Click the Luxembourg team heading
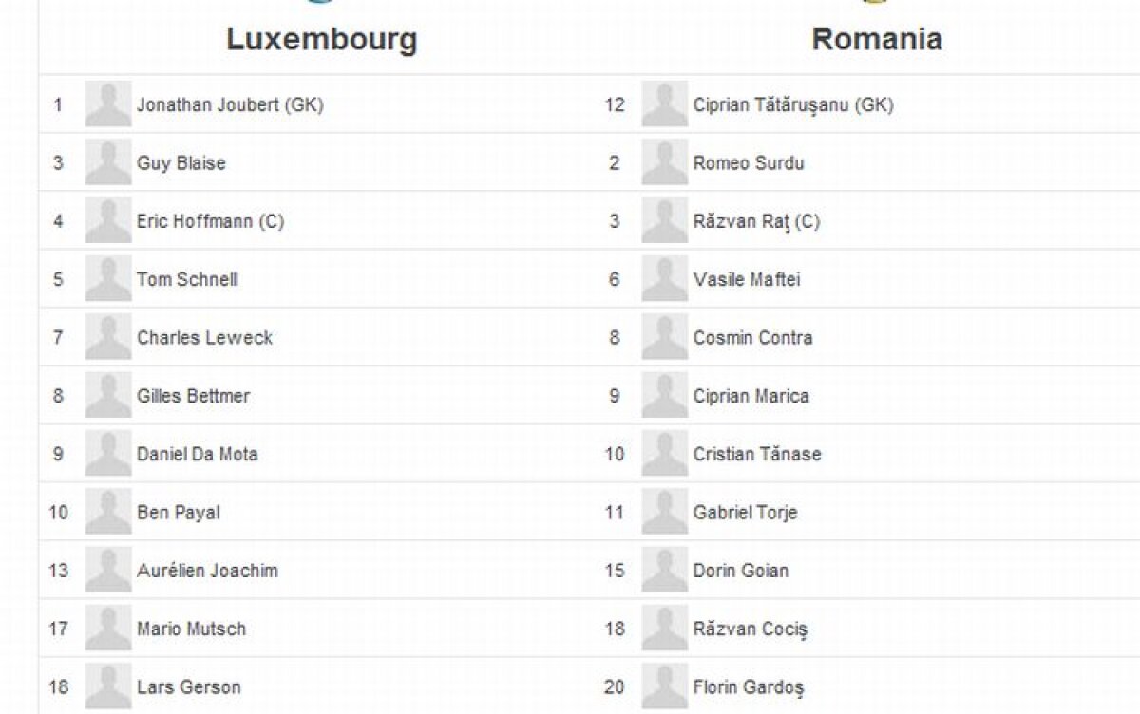This screenshot has height=714, width=1140. point(321,39)
